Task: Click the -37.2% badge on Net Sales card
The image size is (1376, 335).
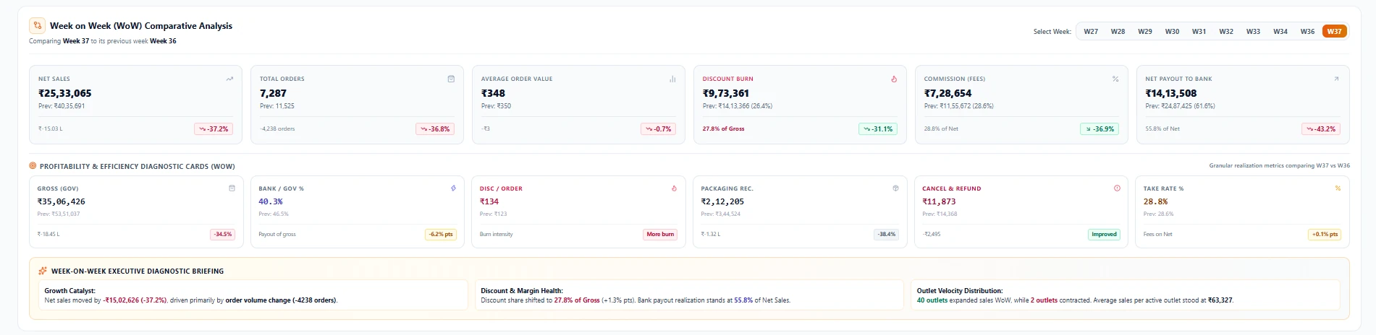Action: [214, 129]
